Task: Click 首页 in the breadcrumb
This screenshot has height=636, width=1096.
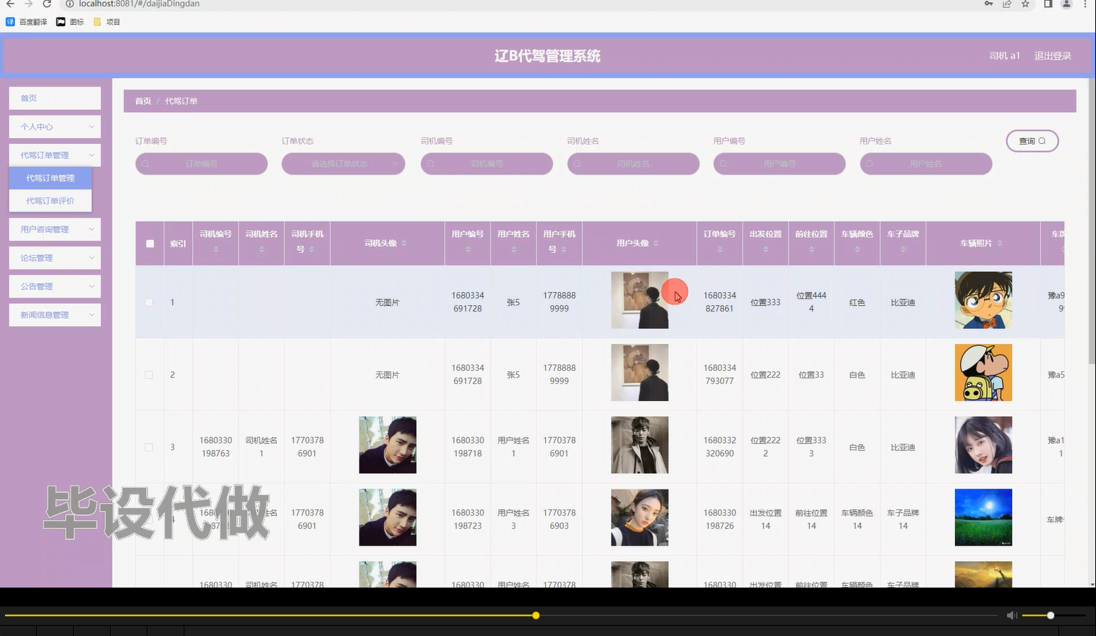Action: (143, 101)
